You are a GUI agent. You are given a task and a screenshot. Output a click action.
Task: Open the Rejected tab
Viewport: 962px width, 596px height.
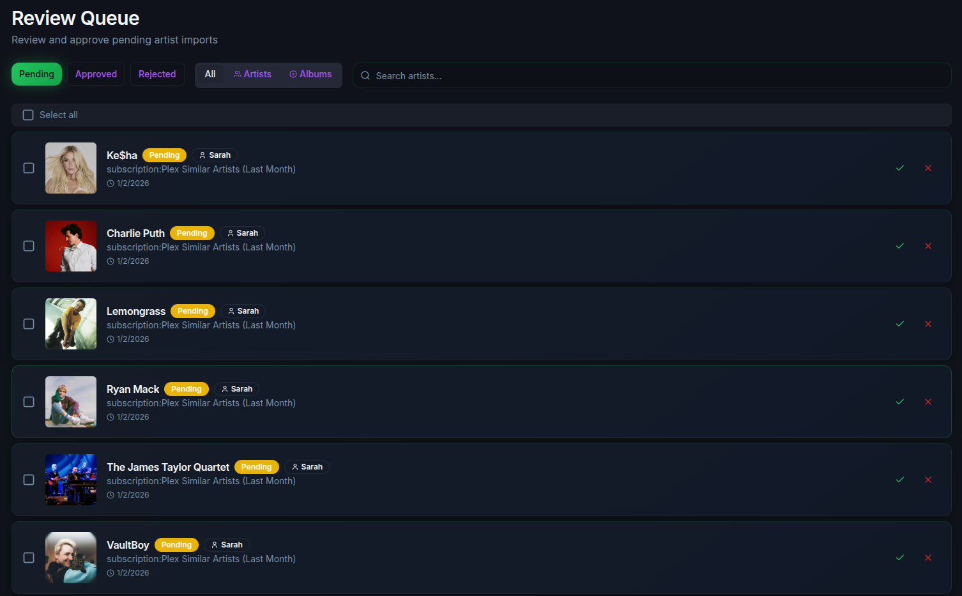click(x=157, y=74)
